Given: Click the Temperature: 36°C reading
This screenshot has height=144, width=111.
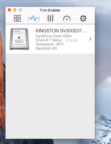Looking at the screenshot, I should point(50,44).
